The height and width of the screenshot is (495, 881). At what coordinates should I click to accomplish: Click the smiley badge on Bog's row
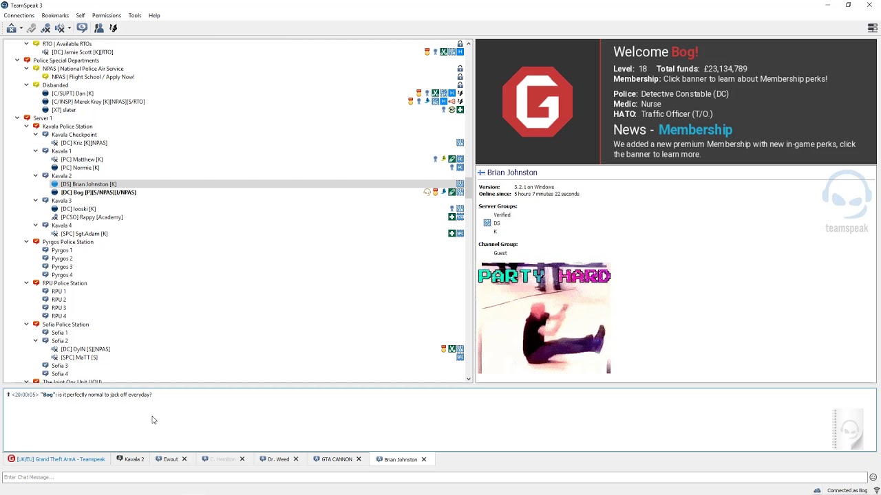[427, 192]
